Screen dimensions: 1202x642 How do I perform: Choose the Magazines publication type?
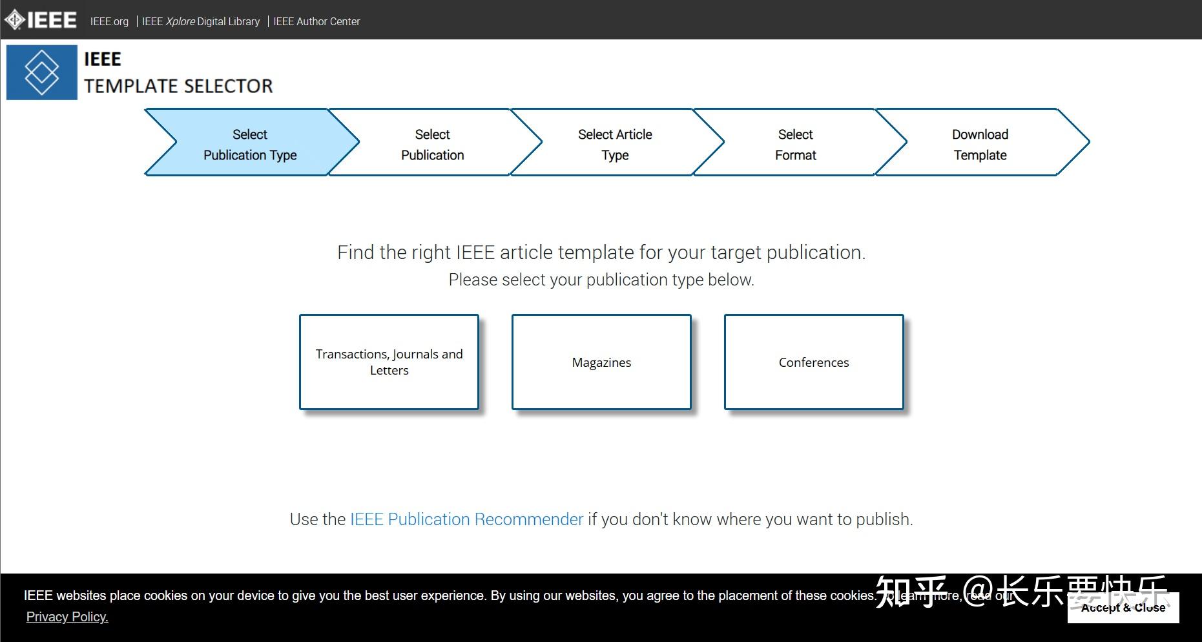click(601, 362)
